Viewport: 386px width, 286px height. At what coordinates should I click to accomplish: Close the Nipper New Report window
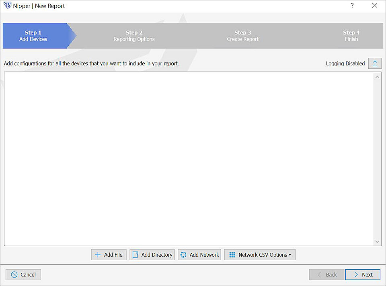coord(375,6)
